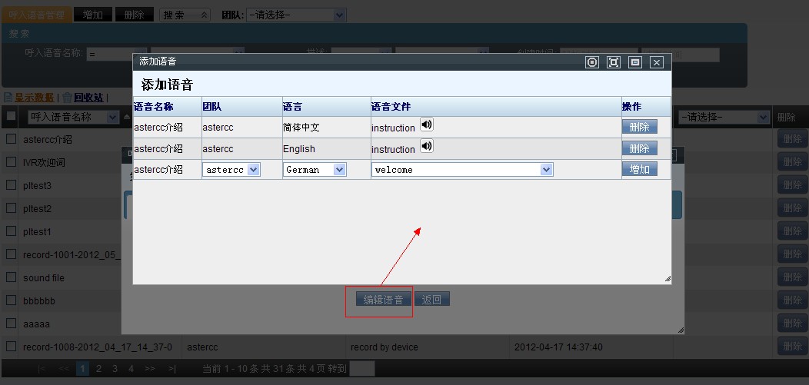Screen dimensions: 809x385
Task: Click the first circular icon in 添加语音 title bar
Action: [591, 62]
